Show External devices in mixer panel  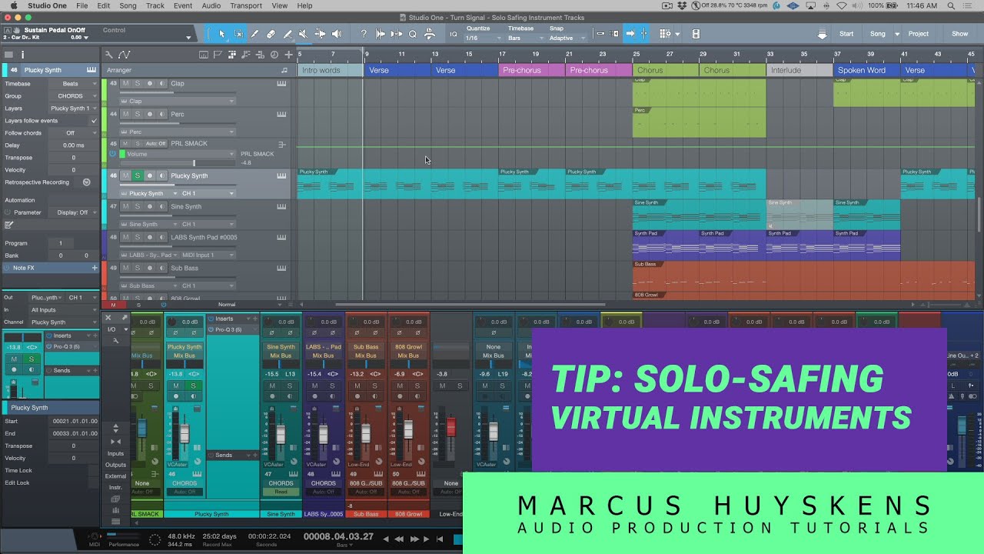[x=115, y=476]
